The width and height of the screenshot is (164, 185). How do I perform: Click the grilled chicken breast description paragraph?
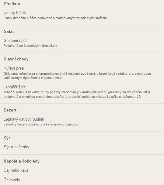77,76
